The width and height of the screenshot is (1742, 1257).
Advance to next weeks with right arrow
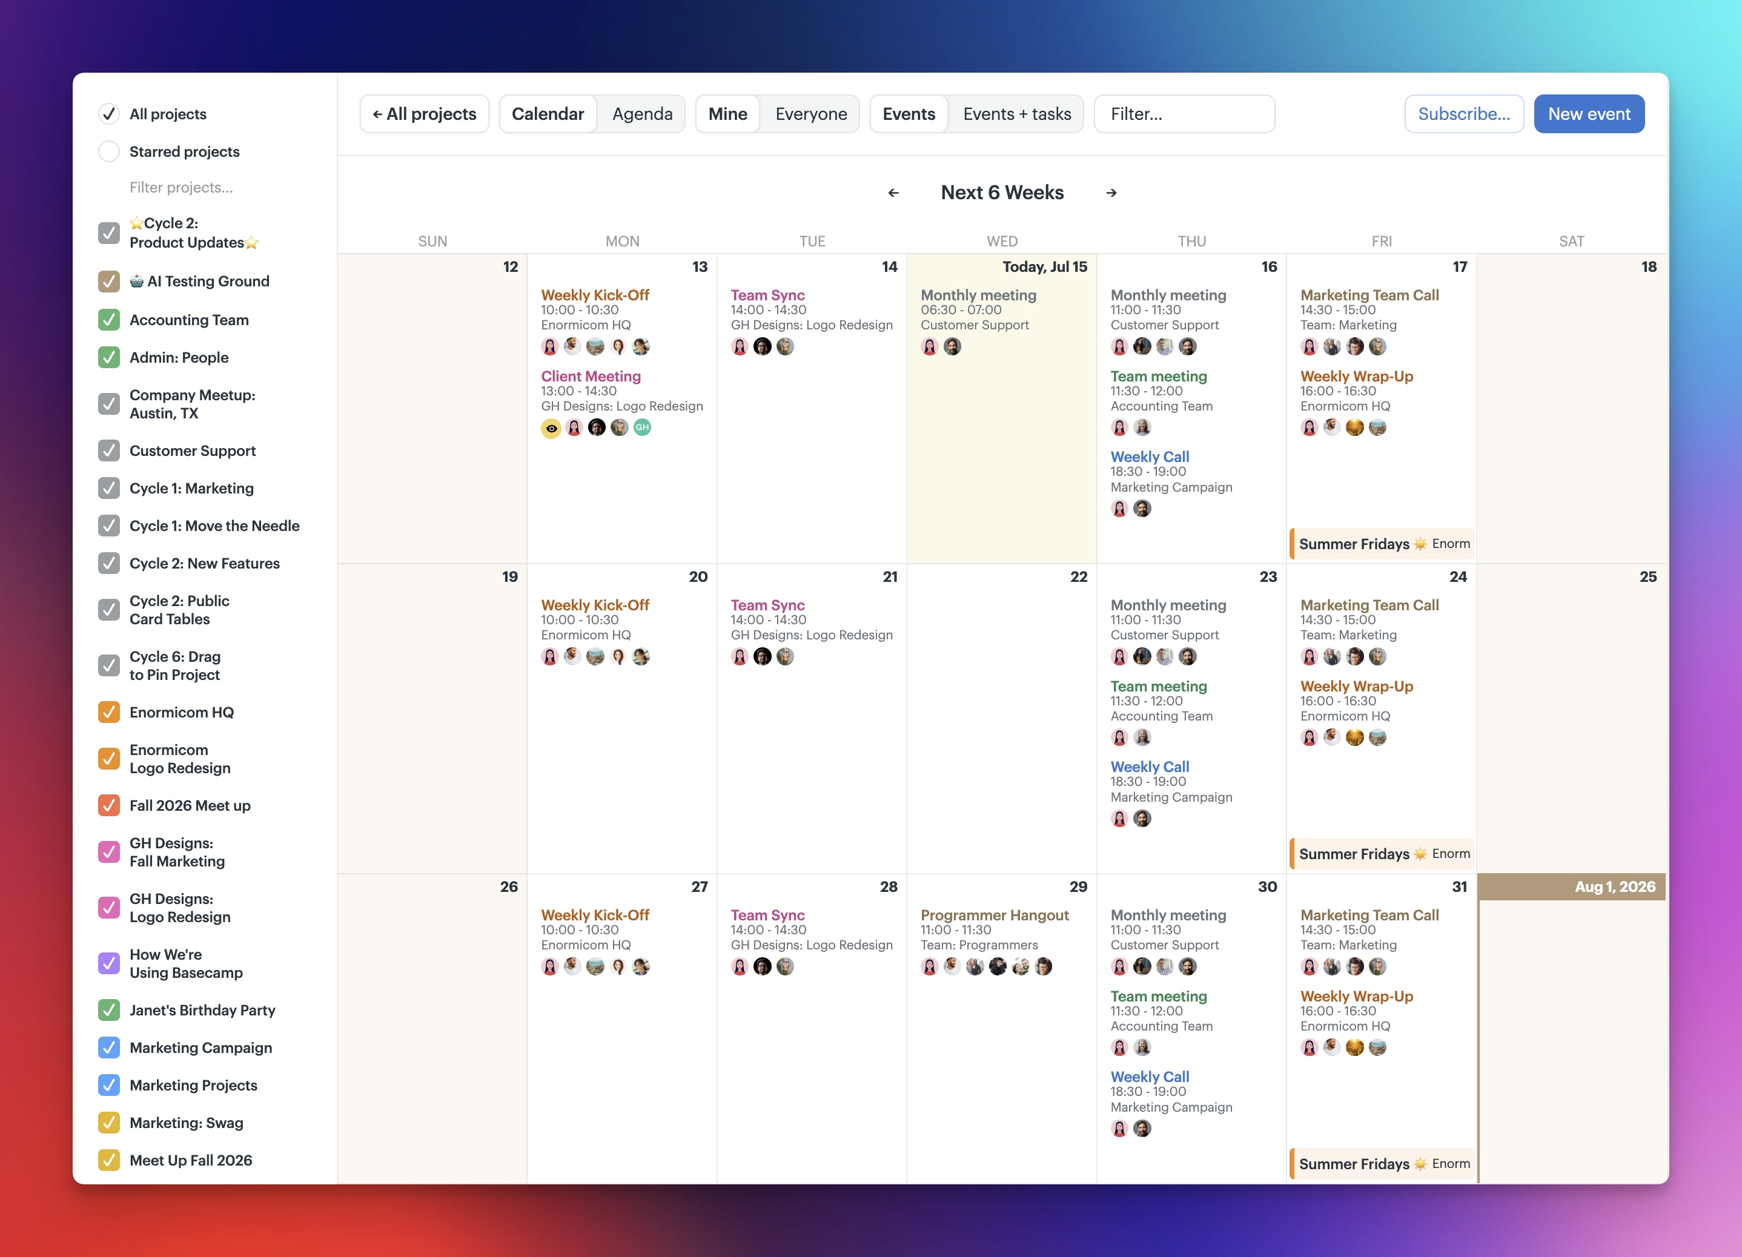pos(1111,193)
